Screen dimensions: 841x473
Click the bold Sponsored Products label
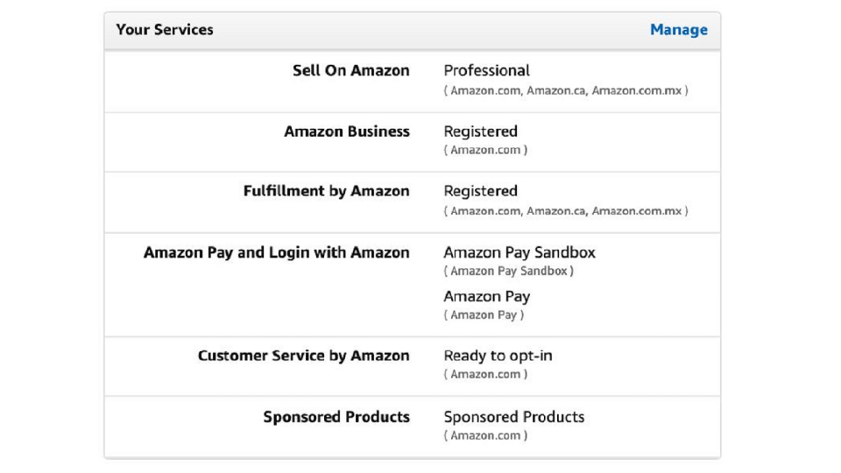[x=336, y=417]
